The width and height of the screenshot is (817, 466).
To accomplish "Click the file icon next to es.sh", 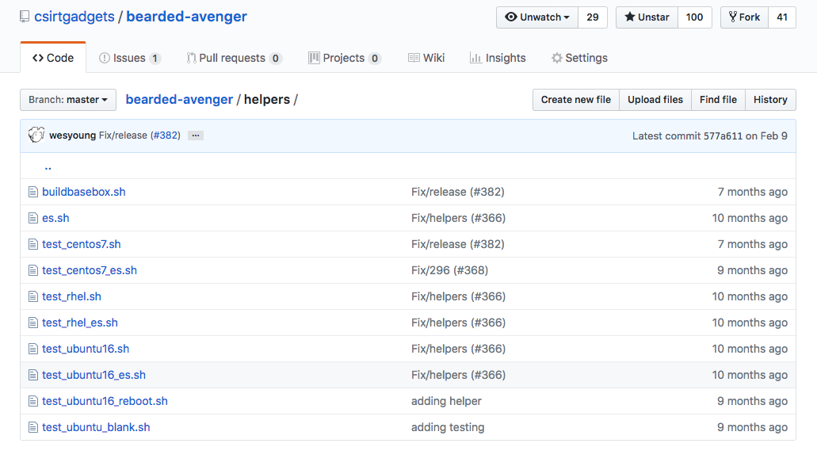I will click(32, 219).
